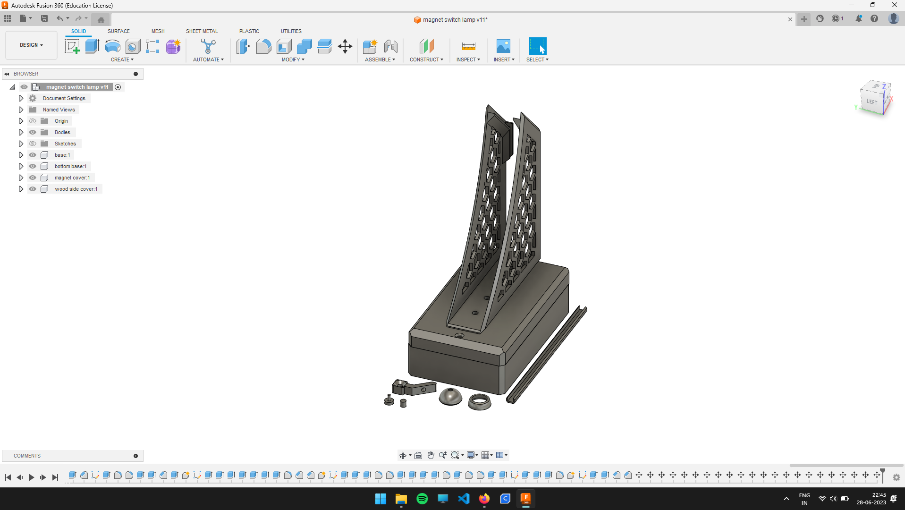Open the INSPECT menu

click(468, 59)
